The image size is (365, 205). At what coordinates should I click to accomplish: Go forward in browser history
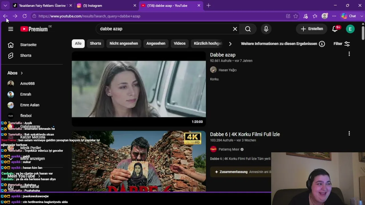[15, 16]
